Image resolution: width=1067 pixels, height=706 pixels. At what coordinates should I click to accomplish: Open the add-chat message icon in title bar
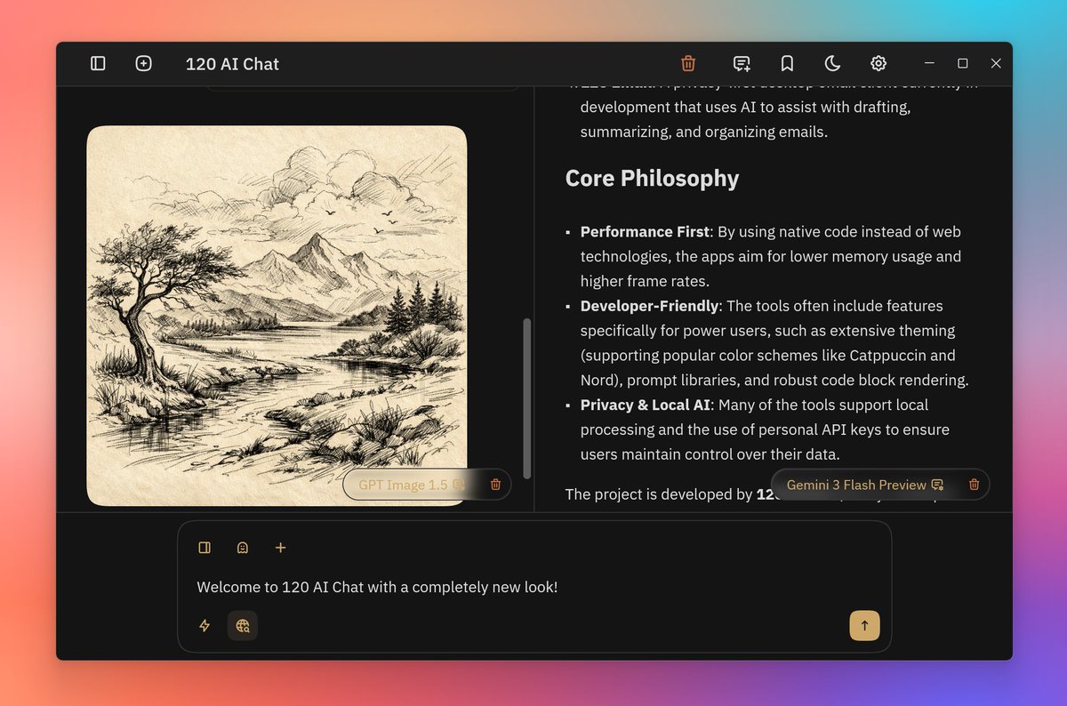coord(742,63)
